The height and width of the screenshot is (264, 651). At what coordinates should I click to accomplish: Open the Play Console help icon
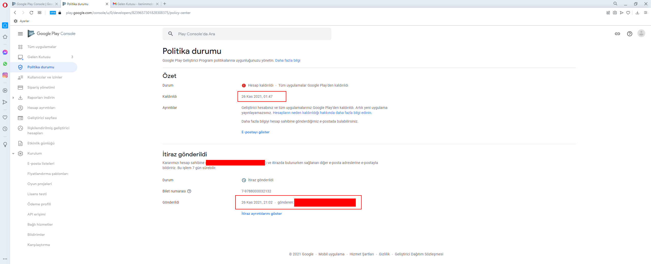(x=630, y=34)
